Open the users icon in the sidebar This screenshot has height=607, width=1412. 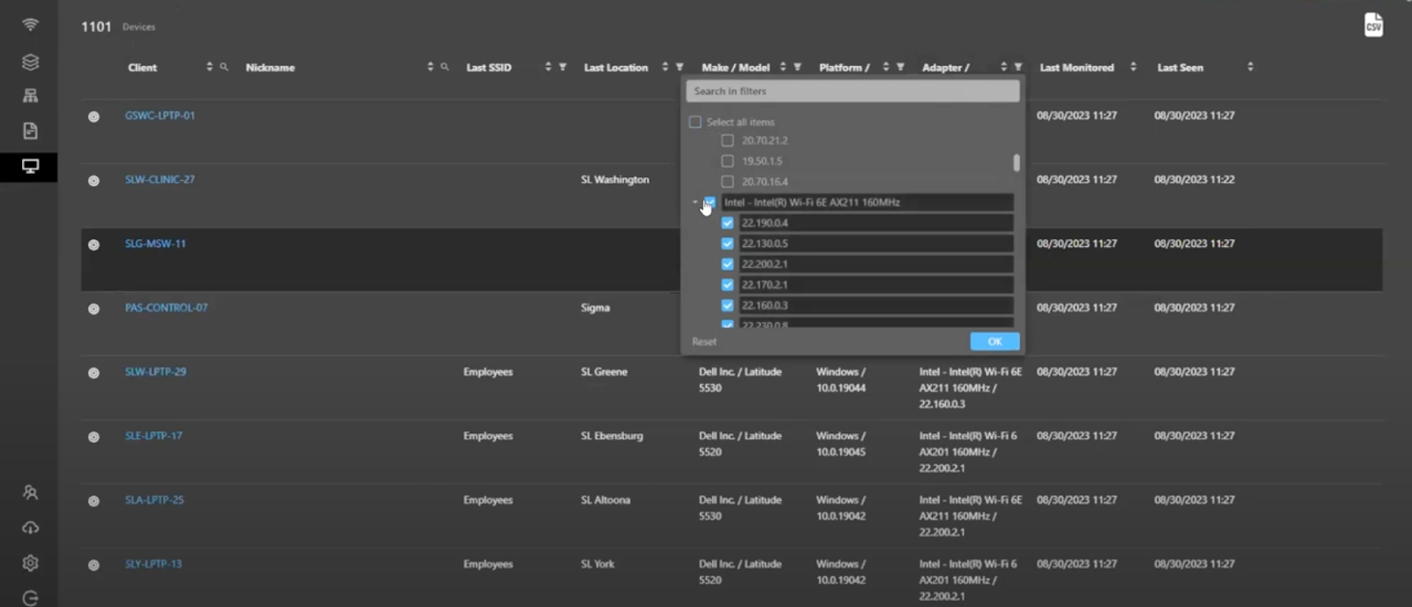tap(30, 492)
